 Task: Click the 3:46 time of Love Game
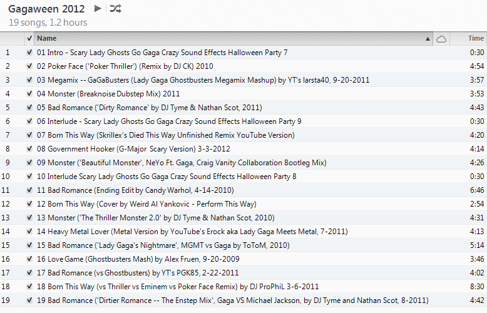[x=477, y=259]
